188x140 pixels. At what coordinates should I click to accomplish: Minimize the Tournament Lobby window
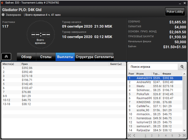tap(180, 3)
